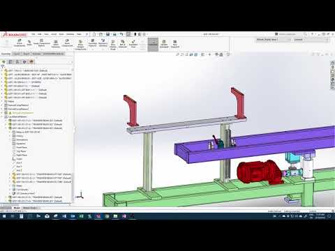Screen dimensions: 335x251
Task: Collapse the third TRANSFER BEAM pattern instance
Action: pyautogui.click(x=6, y=128)
